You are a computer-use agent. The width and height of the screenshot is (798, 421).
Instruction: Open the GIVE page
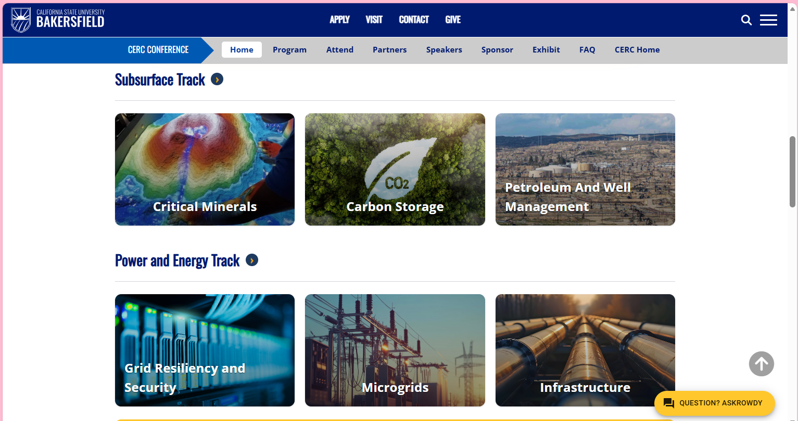[452, 20]
